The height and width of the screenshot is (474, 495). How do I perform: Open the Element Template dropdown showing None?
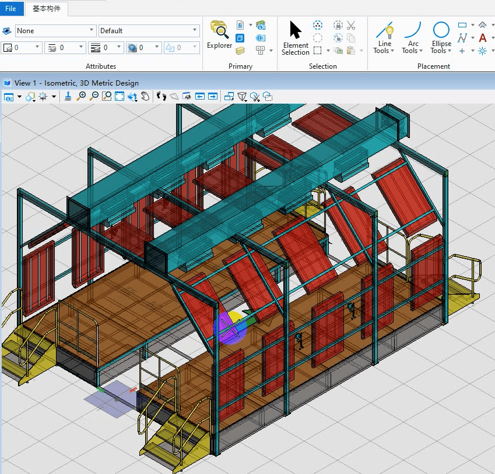coord(55,31)
